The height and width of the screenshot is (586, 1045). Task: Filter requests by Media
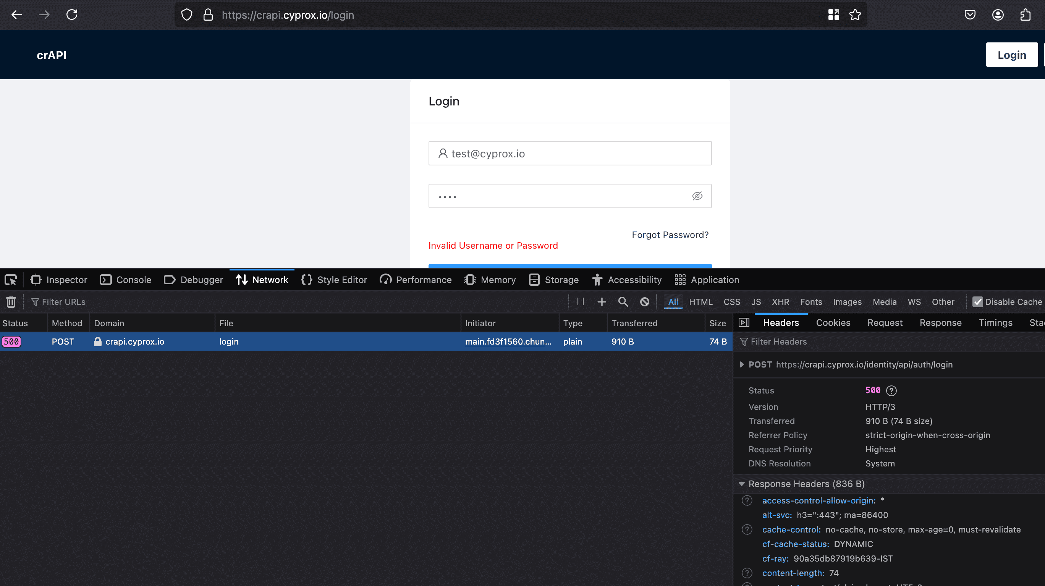click(x=884, y=301)
